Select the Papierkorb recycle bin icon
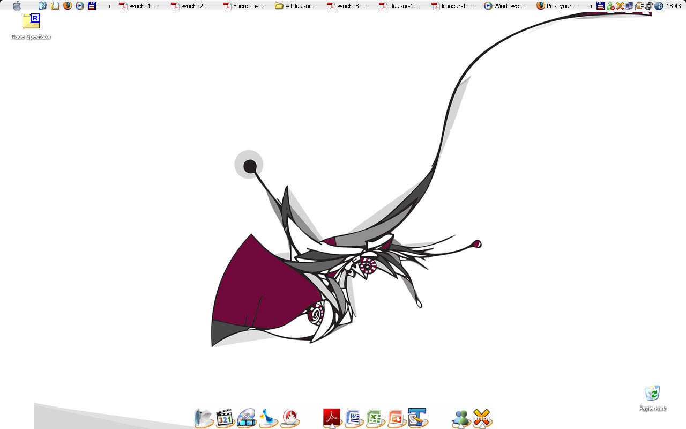Screen dimensions: 686x429 point(653,398)
